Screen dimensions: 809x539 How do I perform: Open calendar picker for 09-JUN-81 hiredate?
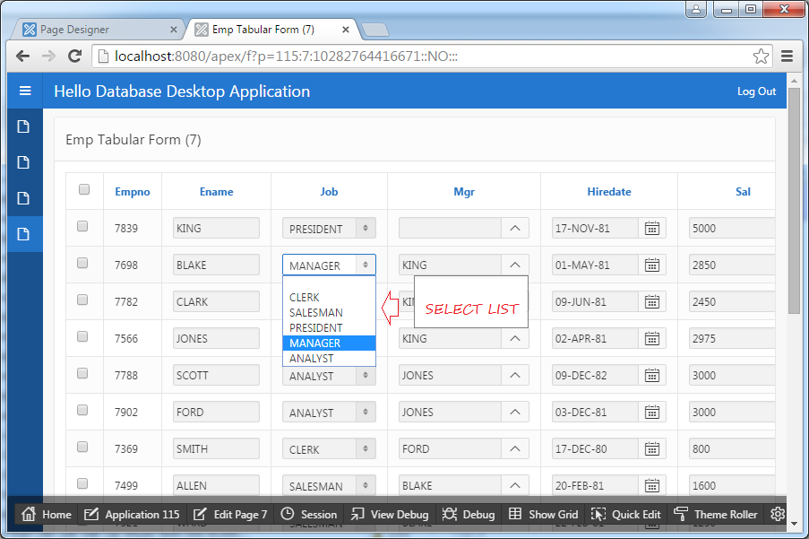[x=652, y=301]
